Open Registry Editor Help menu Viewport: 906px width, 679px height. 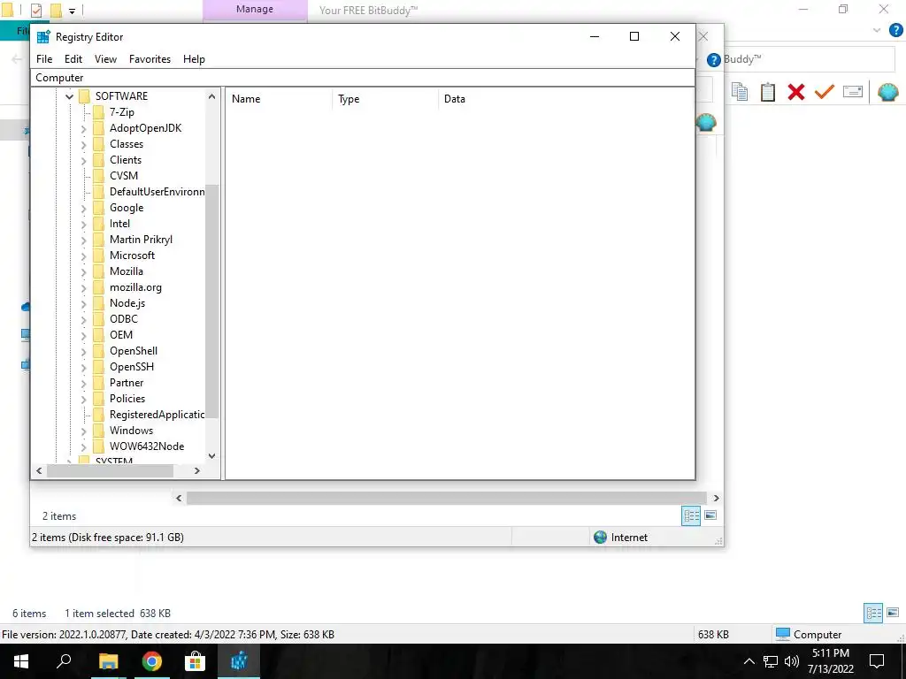click(194, 59)
